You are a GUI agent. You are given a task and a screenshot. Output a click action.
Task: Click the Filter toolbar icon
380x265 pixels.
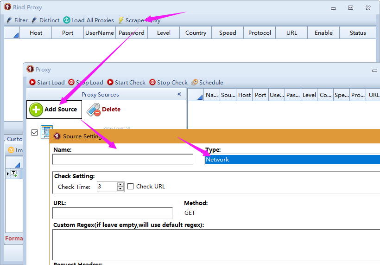pos(9,20)
